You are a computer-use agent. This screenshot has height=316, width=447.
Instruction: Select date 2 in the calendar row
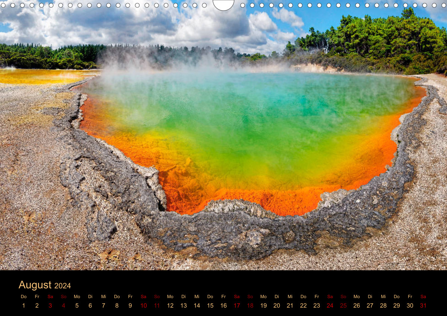point(37,306)
